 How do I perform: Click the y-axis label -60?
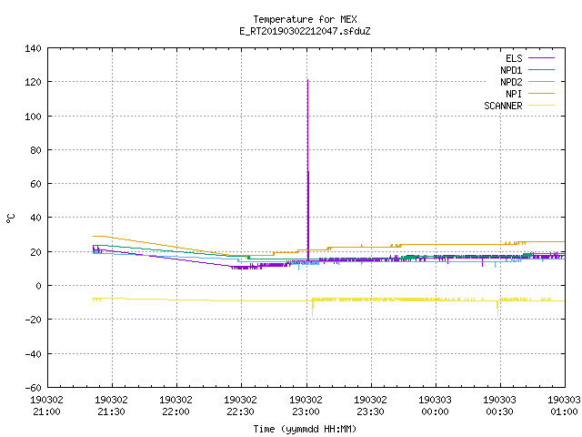[x=33, y=388]
